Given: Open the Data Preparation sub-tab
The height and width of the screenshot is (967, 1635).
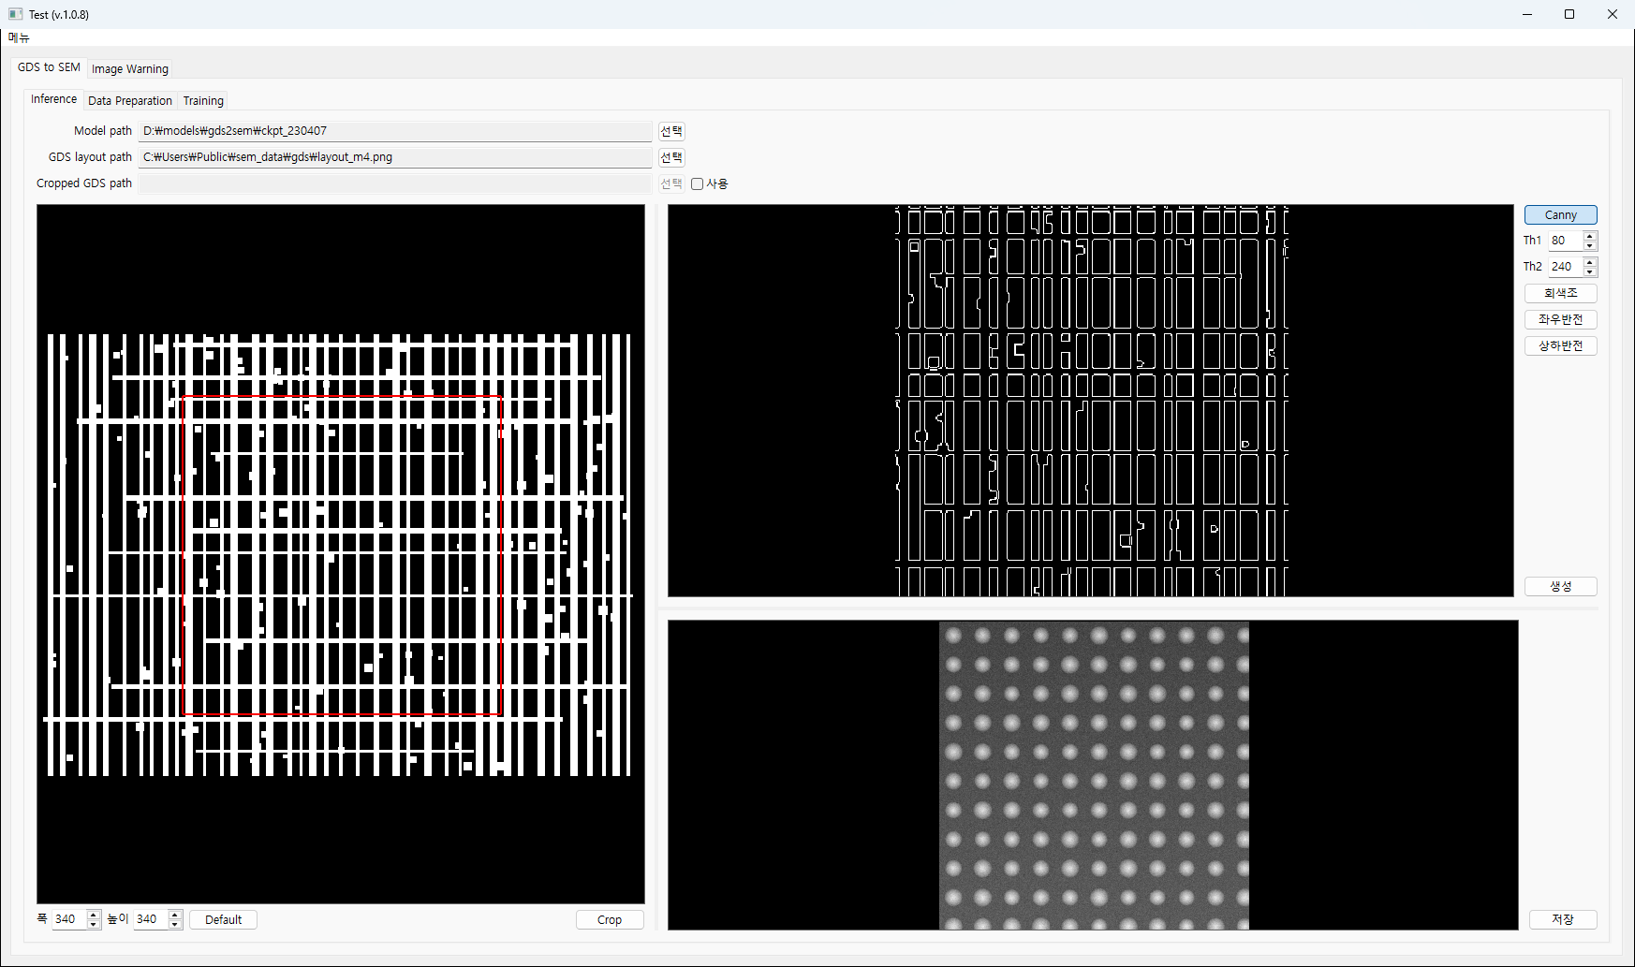Looking at the screenshot, I should pos(130,101).
